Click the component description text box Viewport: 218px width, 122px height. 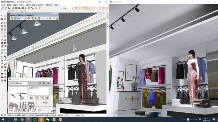[39, 91]
